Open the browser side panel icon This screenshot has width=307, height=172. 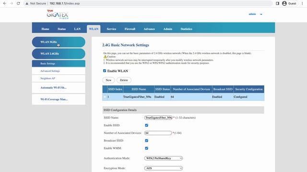[x=277, y=3]
